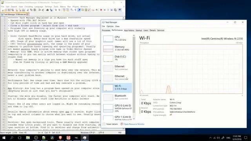This screenshot has height=141, width=251.
Task: Click the volume speaker tray icon
Action: pyautogui.click(x=218, y=137)
